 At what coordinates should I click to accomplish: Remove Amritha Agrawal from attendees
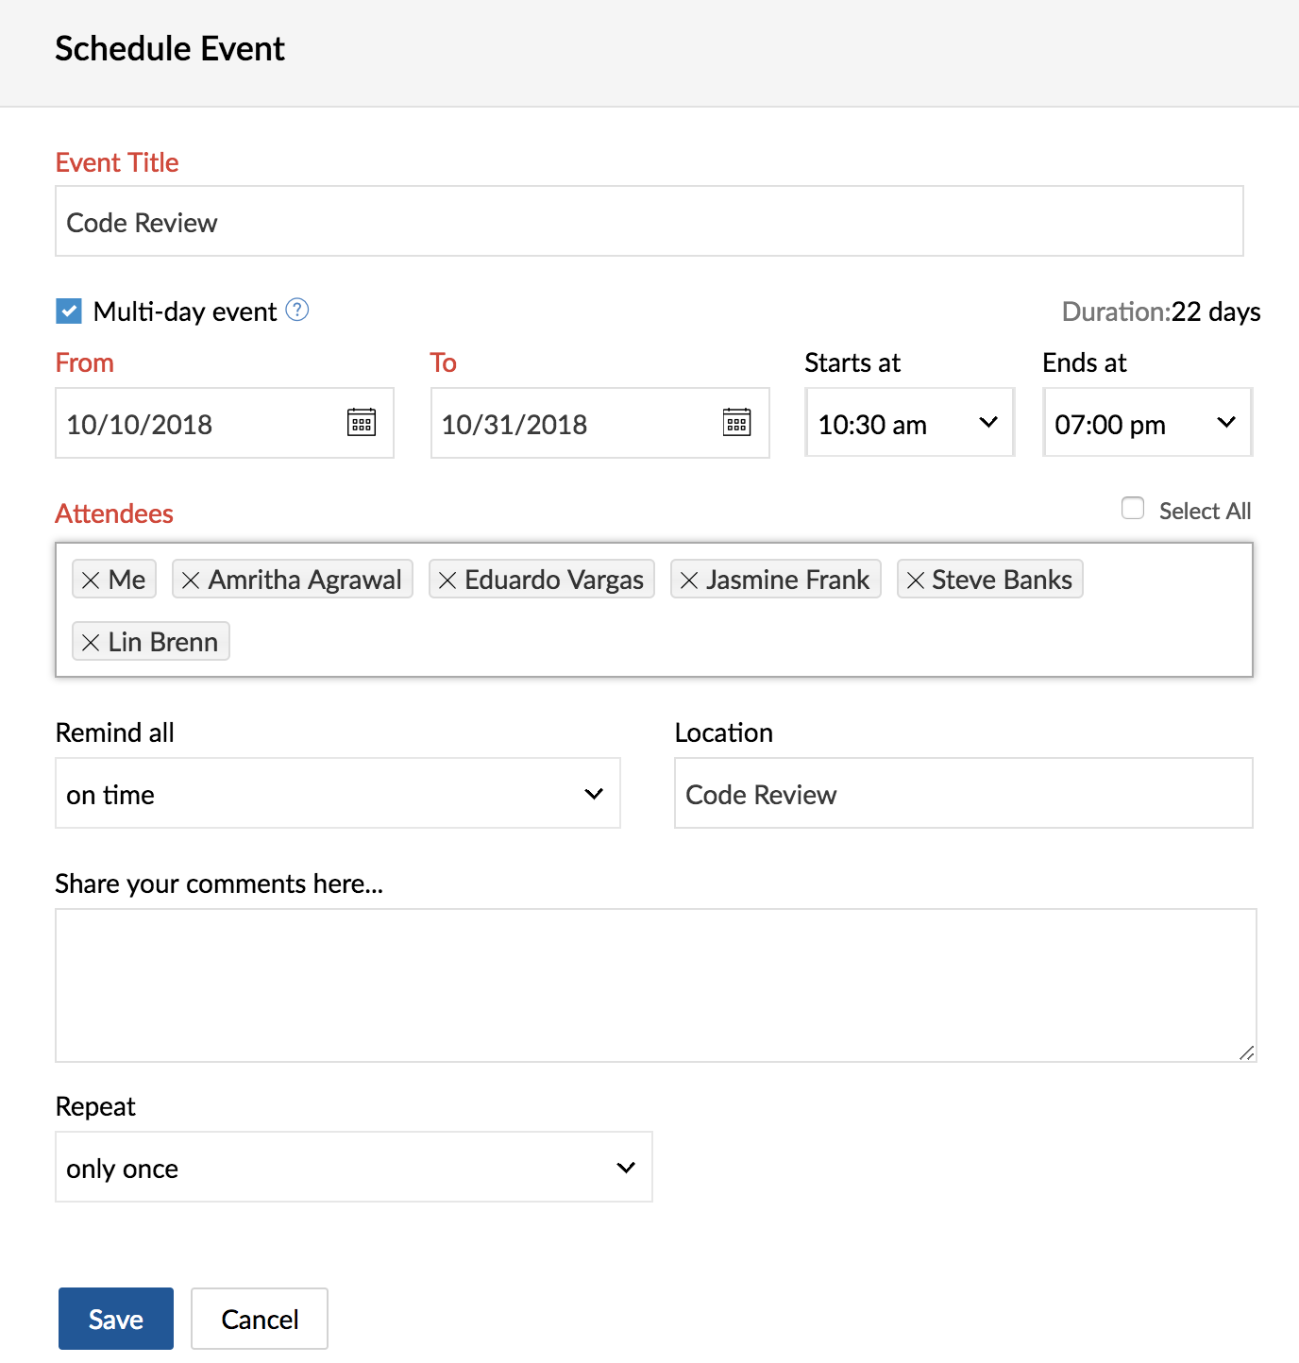[x=191, y=581]
